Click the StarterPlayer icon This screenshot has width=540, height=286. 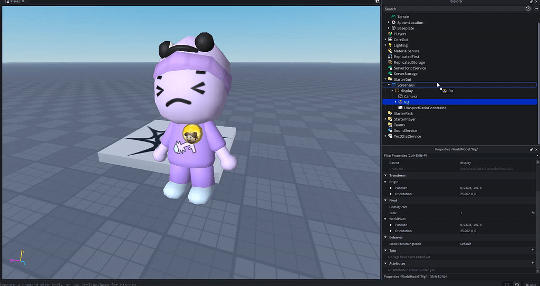390,119
